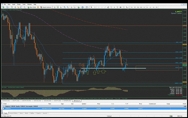Switch to the USDCHF,Monthly chart tab
Image resolution: width=188 pixels, height=118 pixels.
click(26, 101)
